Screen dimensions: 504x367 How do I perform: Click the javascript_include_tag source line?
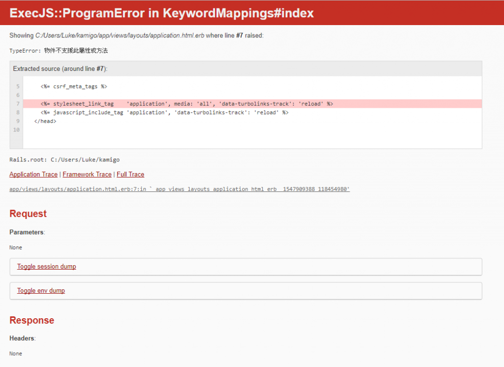click(x=164, y=113)
